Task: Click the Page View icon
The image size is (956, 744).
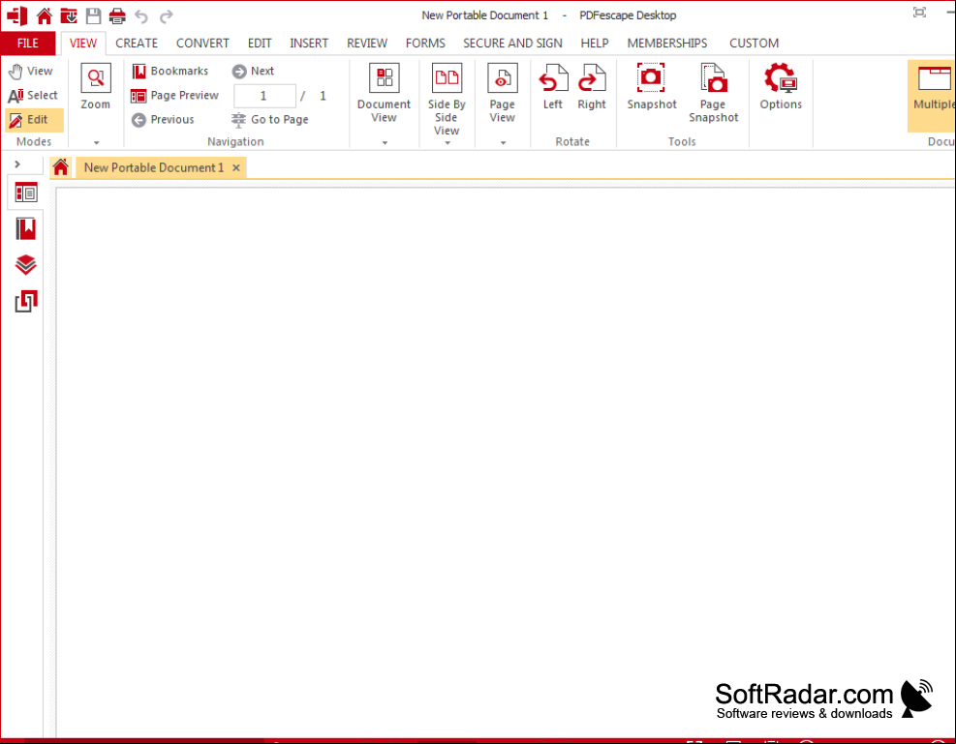Action: click(x=503, y=77)
